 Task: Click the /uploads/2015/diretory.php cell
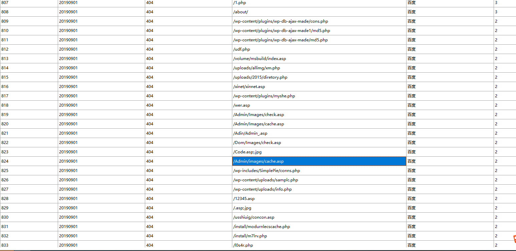point(319,77)
